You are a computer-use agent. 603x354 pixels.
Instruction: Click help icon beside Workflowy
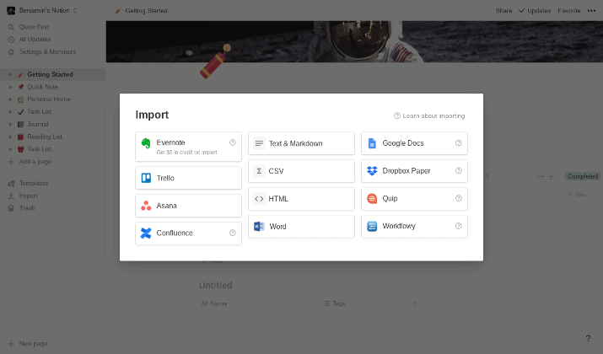[459, 226]
